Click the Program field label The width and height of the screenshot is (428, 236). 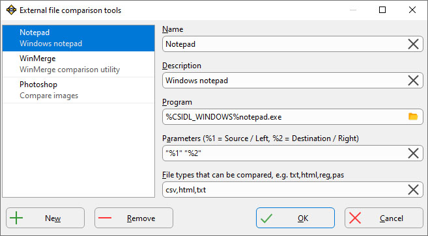point(177,102)
